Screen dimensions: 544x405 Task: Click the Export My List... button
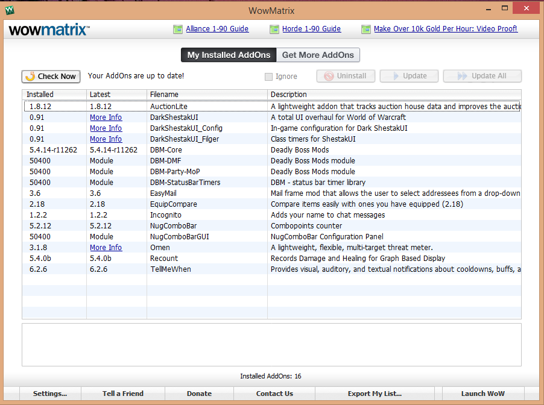coord(375,394)
